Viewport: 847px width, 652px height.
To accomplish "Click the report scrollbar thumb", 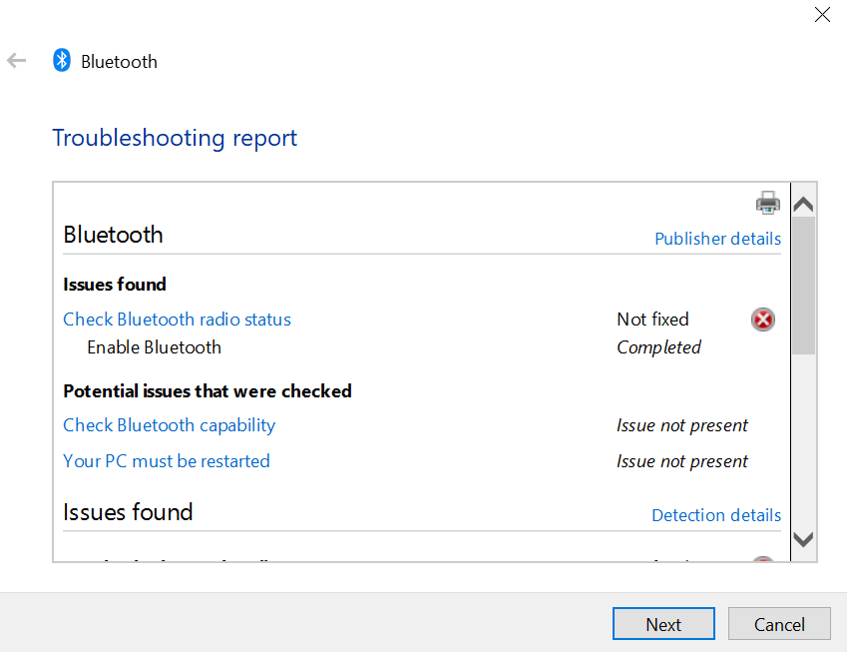I will [x=803, y=286].
